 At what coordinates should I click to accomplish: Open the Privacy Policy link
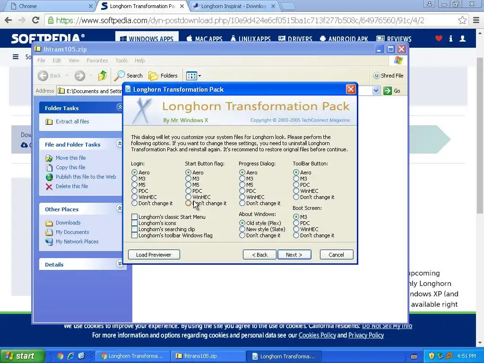366,335
